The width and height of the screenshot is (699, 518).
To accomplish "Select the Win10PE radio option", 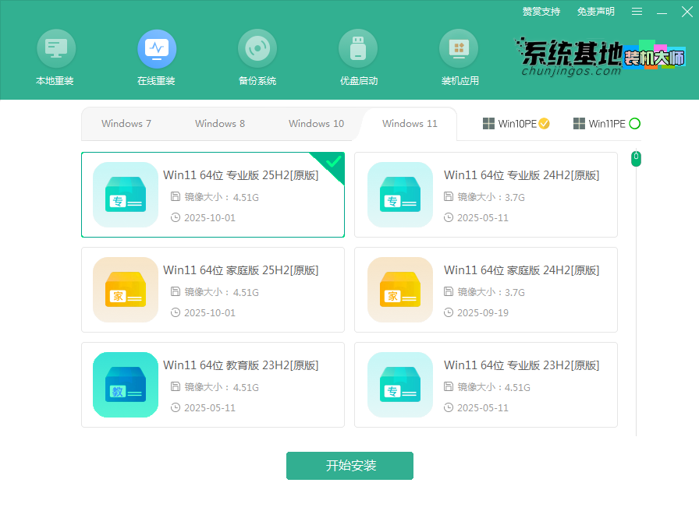I will (545, 124).
